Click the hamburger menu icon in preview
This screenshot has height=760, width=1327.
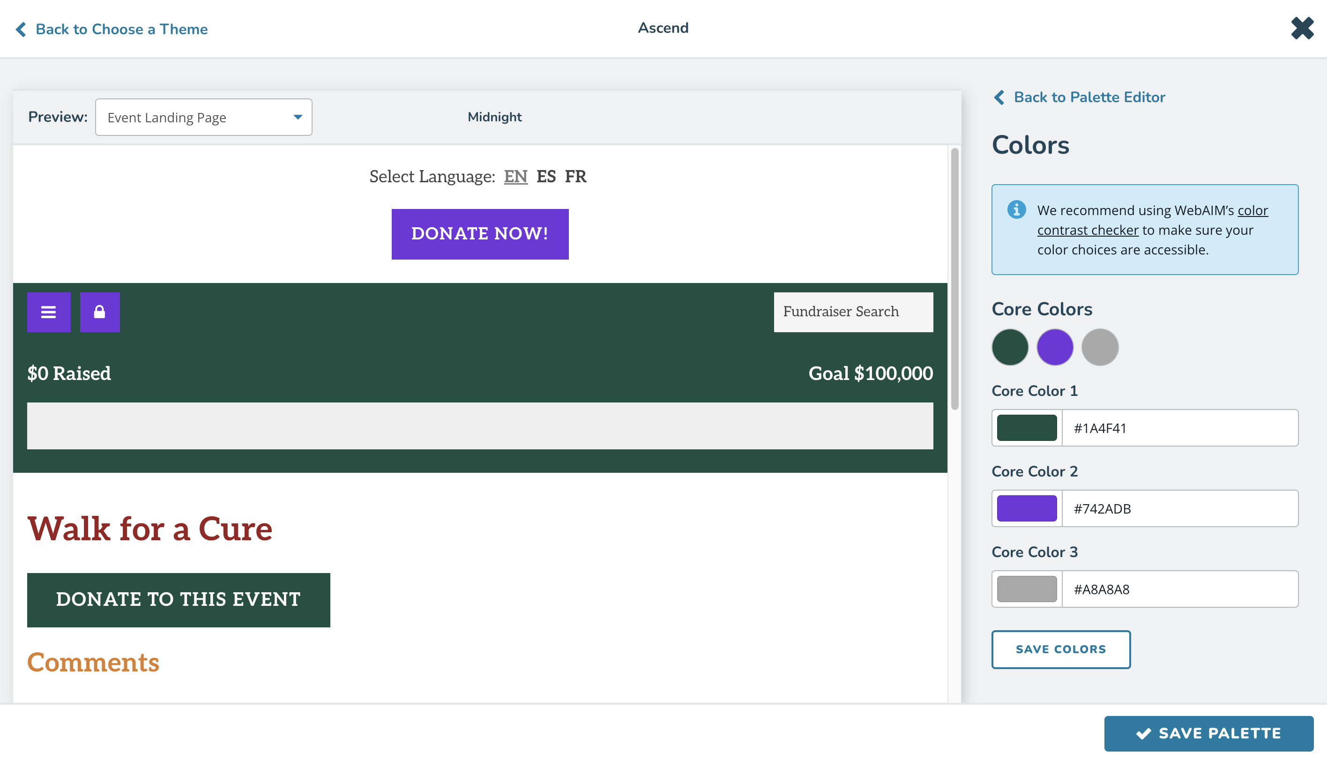click(49, 312)
